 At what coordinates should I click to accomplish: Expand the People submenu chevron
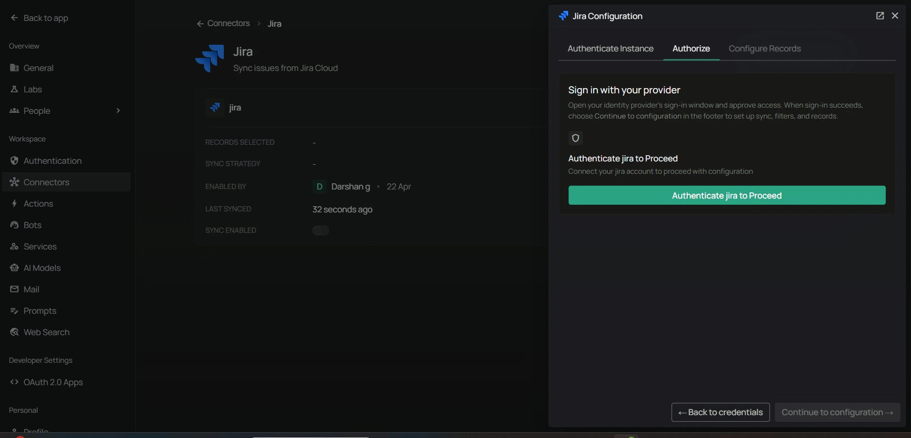click(x=118, y=110)
